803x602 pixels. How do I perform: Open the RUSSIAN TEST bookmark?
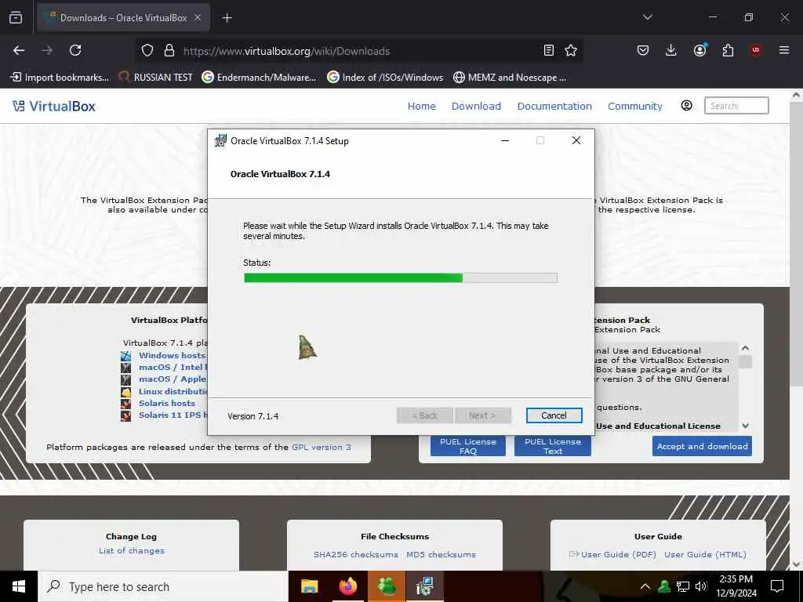pos(156,78)
